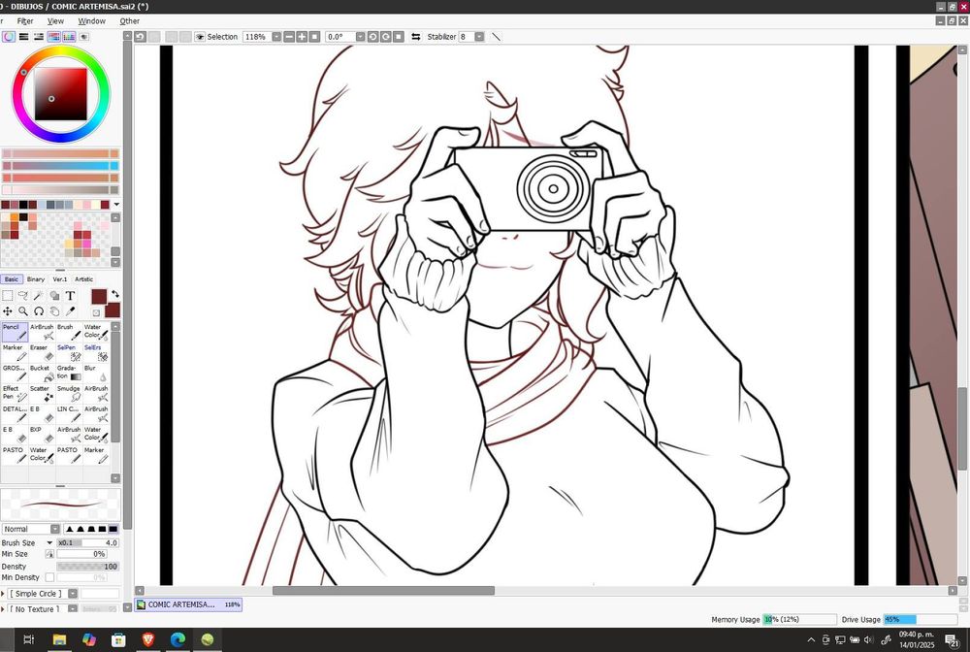Choose the BXP eraser preset
The height and width of the screenshot is (652, 970).
[x=42, y=435]
